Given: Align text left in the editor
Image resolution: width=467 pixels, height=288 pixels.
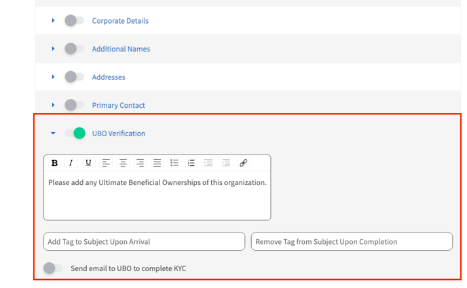Looking at the screenshot, I should 106,163.
